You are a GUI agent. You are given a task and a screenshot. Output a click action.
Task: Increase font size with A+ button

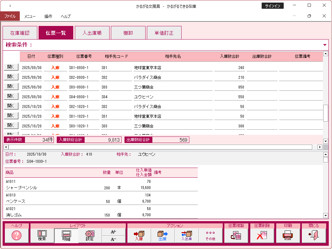pos(113,232)
